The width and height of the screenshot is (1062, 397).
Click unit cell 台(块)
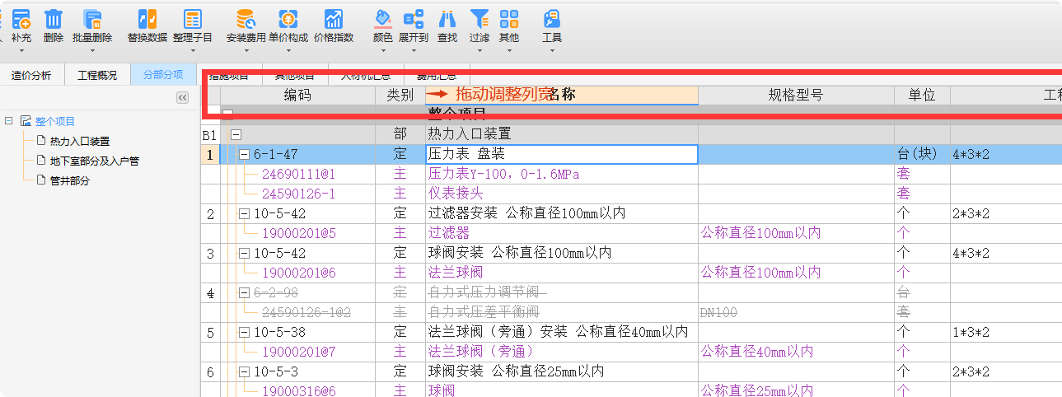click(x=922, y=154)
